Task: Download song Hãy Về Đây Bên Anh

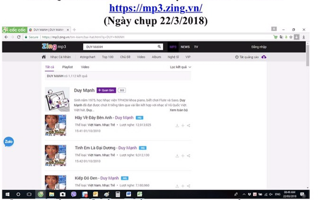Action: [177, 126]
